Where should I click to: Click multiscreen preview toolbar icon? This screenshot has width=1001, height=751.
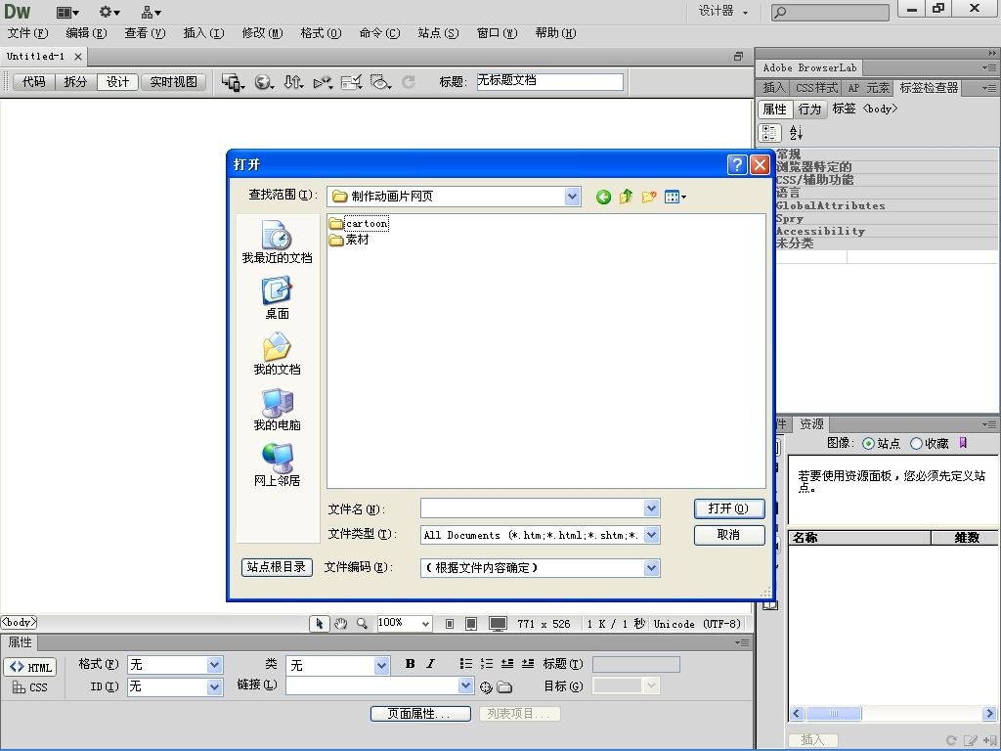pos(233,82)
